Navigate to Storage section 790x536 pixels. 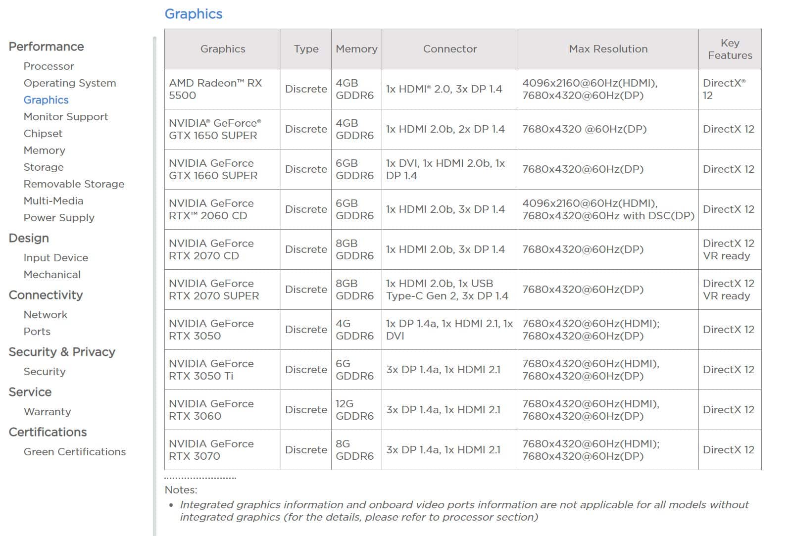[44, 167]
